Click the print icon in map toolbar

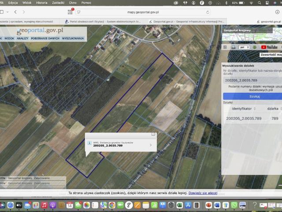[232, 47]
